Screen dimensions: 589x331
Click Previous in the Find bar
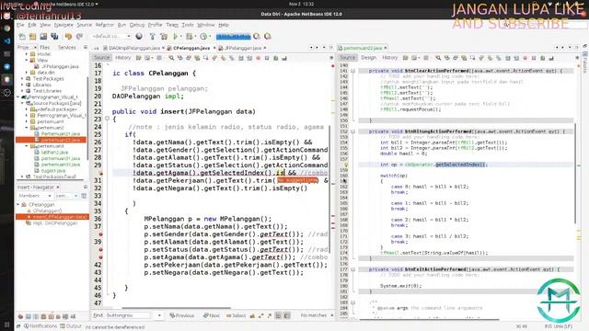182,315
